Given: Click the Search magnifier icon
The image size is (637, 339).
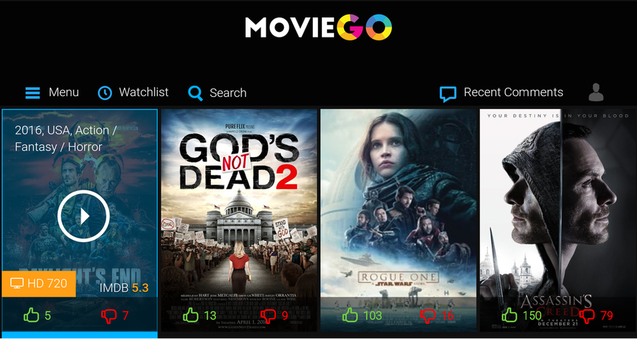Looking at the screenshot, I should point(195,93).
